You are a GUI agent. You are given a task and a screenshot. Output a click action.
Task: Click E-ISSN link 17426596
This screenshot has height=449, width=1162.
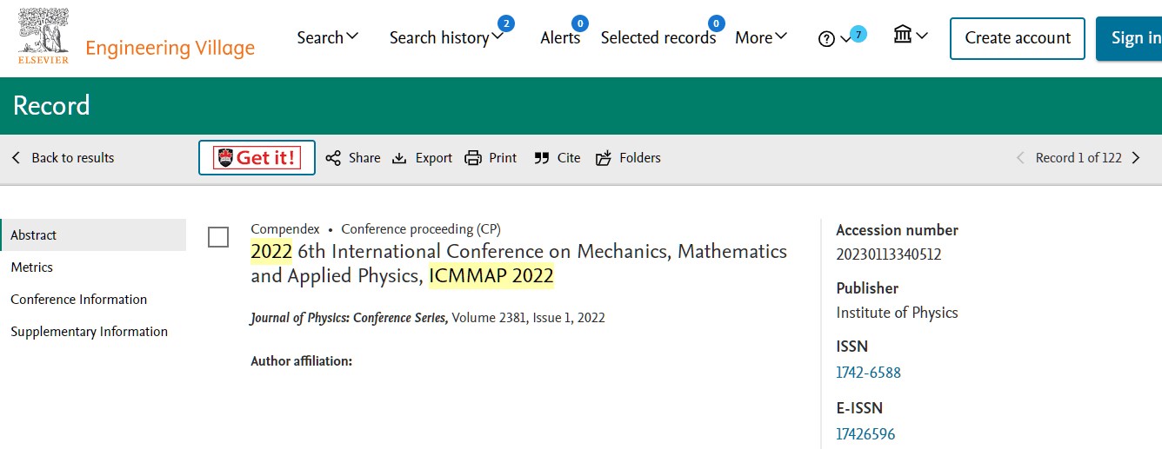pyautogui.click(x=865, y=434)
